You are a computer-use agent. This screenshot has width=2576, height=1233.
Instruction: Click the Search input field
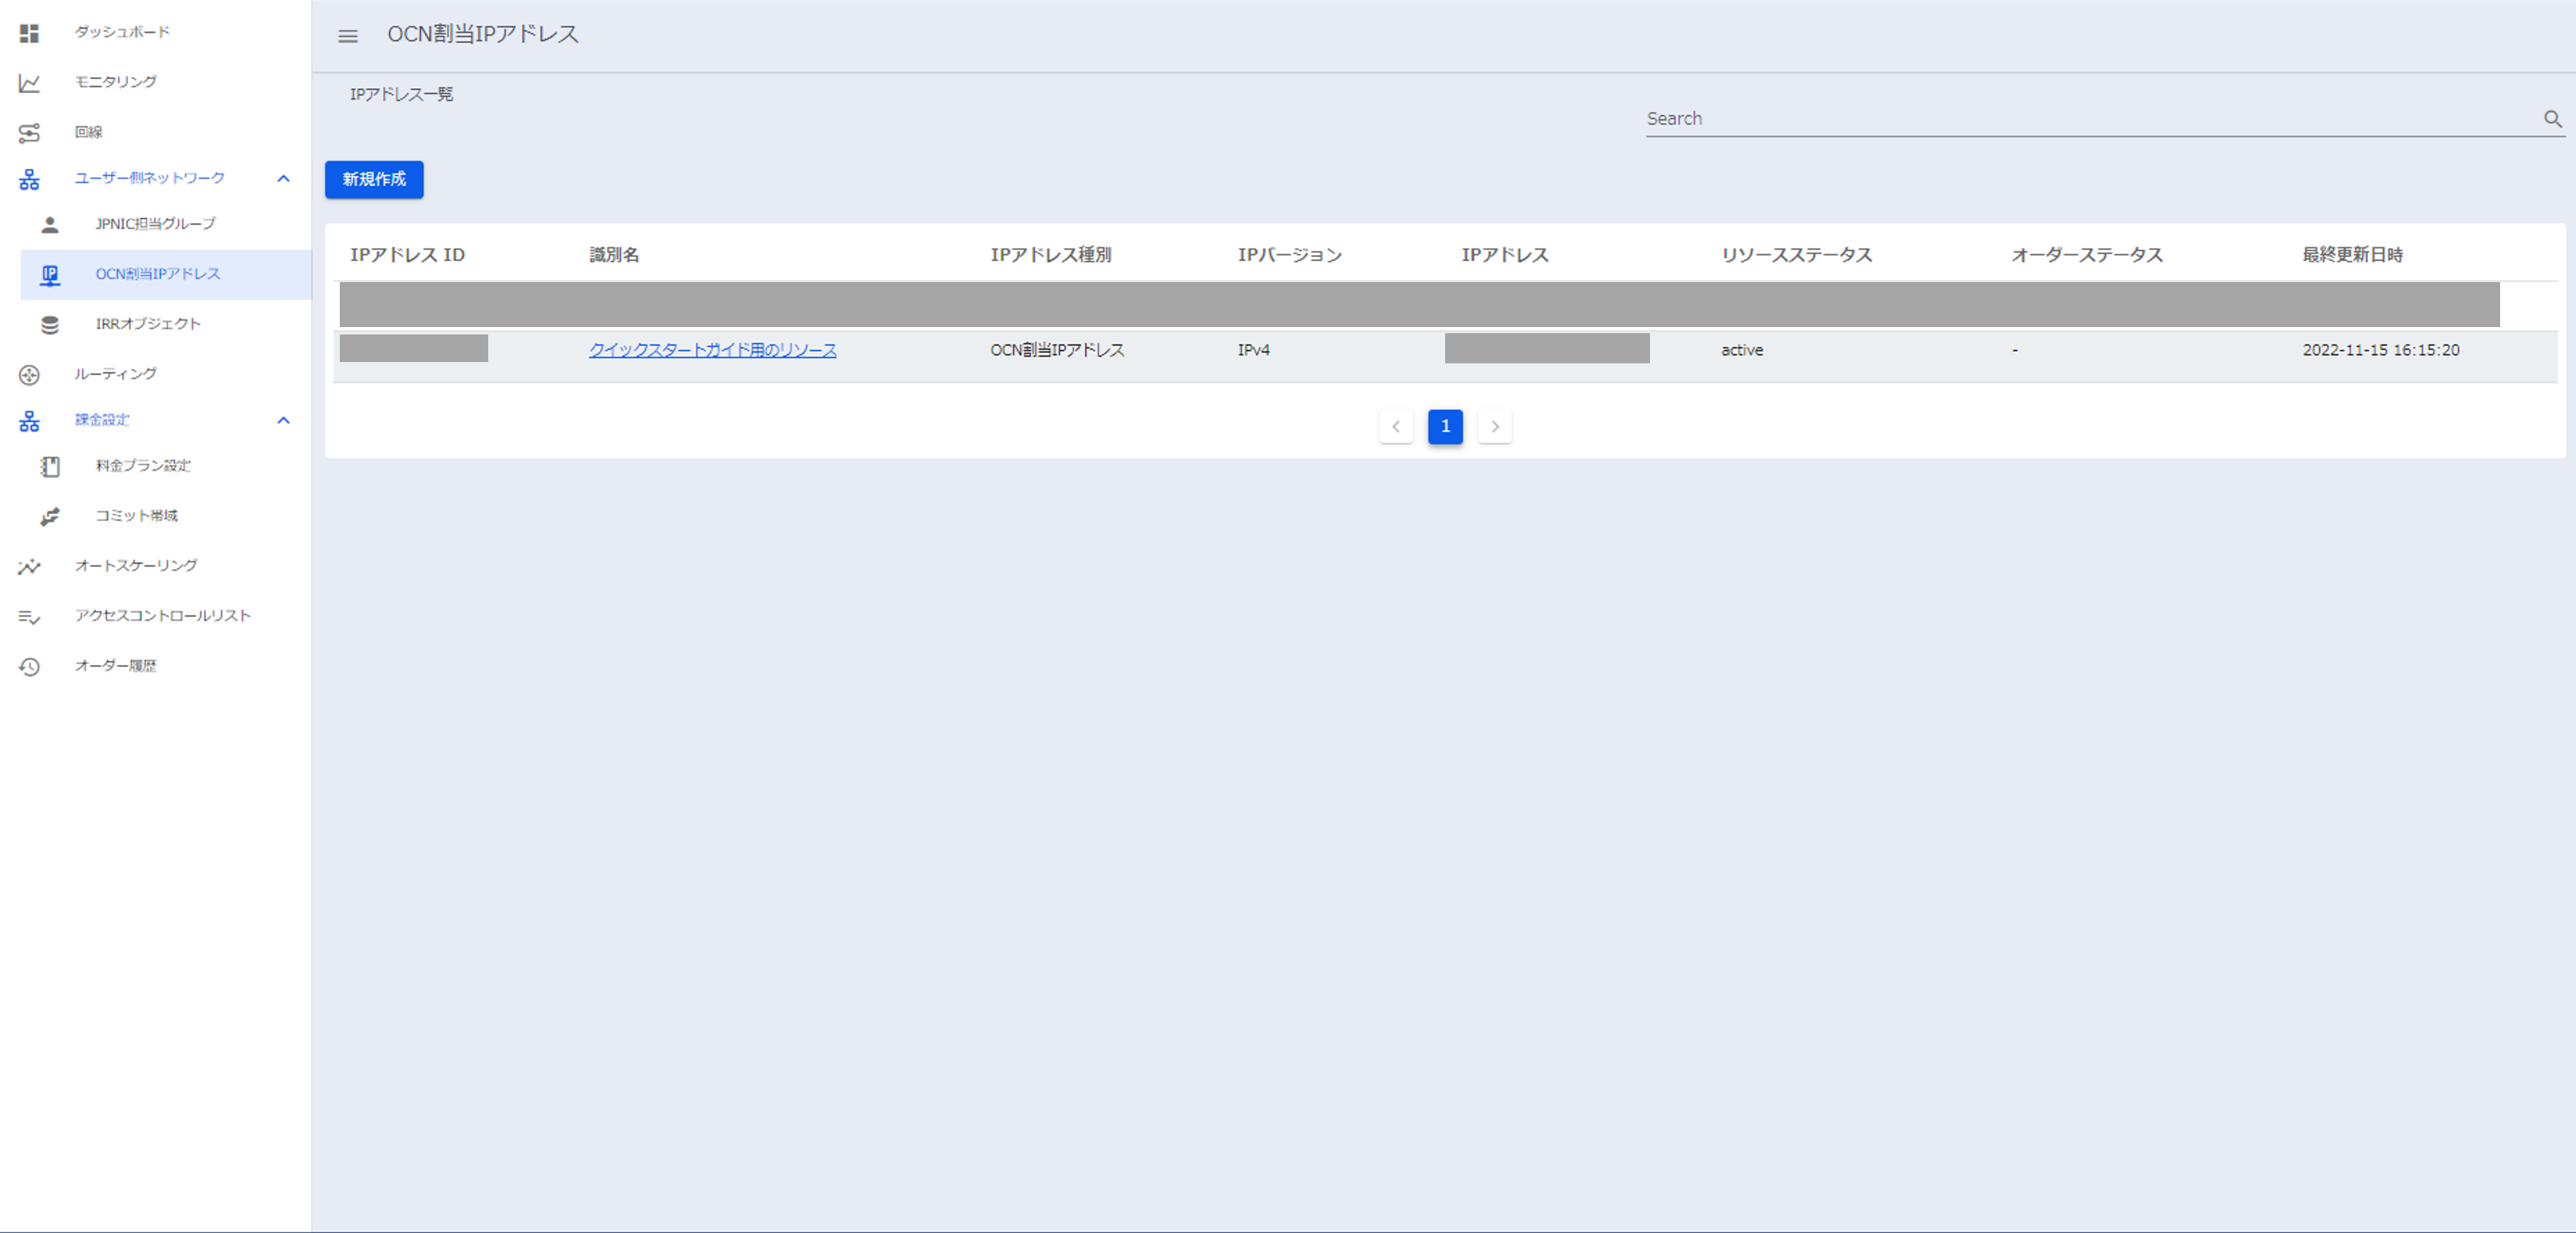pyautogui.click(x=2090, y=119)
